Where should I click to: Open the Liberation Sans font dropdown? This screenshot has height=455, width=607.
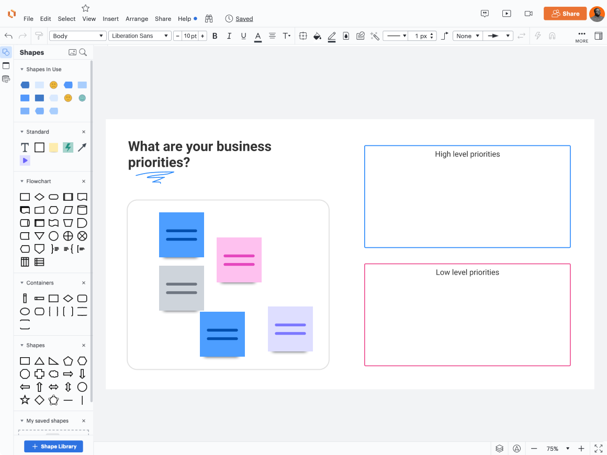tap(140, 36)
